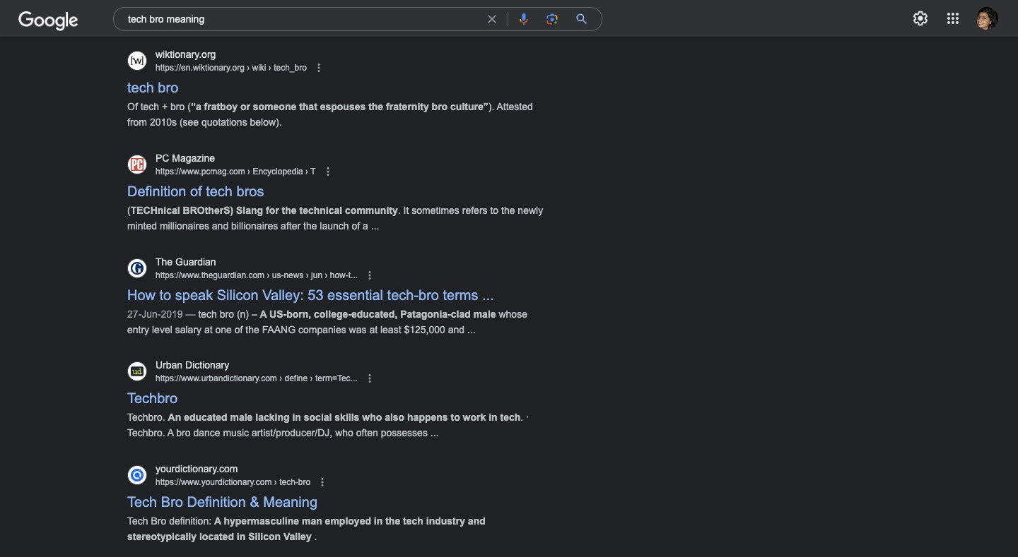Open the 'Techbro' Urban Dictionary link
Screen dimensions: 1018x557
pos(152,398)
